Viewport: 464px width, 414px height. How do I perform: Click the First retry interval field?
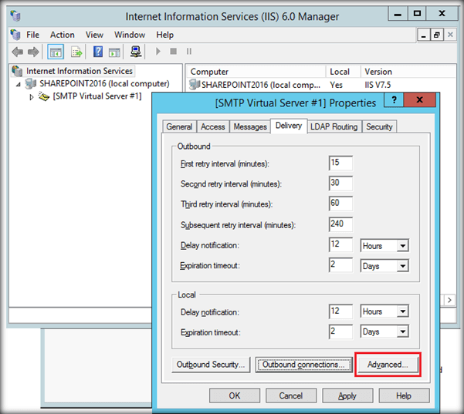(340, 163)
